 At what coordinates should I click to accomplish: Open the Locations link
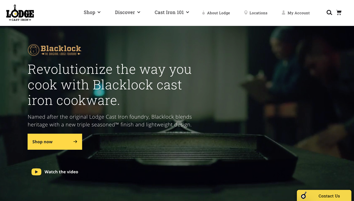coord(258,13)
